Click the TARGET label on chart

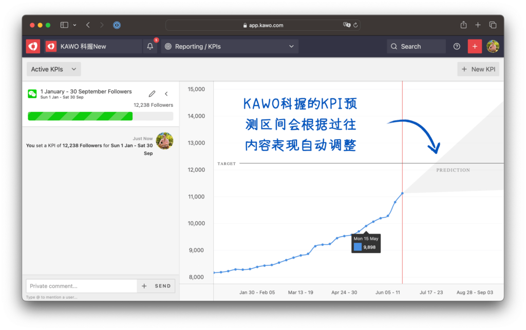(227, 164)
